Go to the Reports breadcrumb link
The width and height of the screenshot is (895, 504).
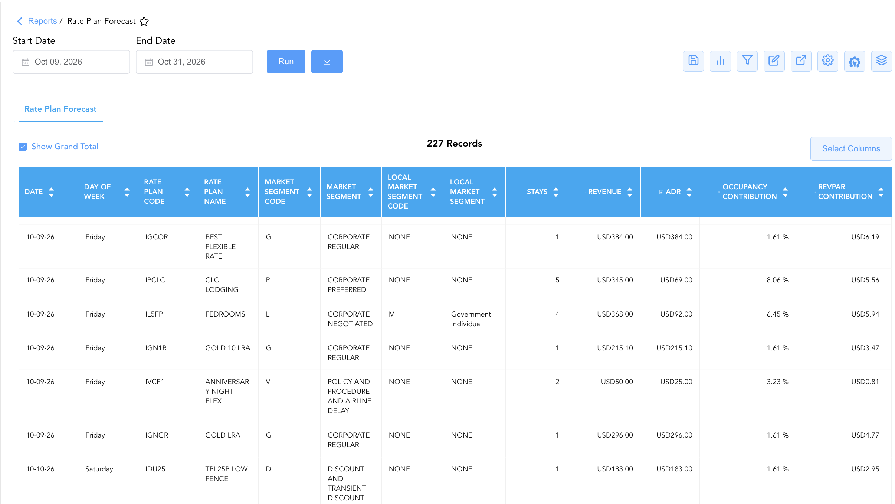coord(42,21)
